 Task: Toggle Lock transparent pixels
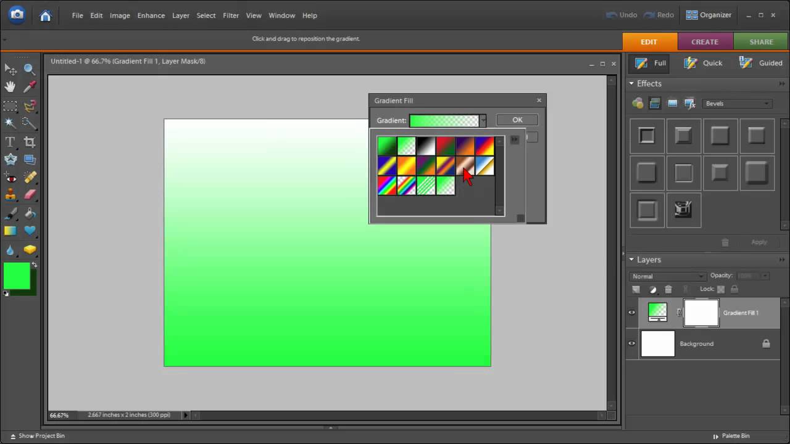pos(721,289)
